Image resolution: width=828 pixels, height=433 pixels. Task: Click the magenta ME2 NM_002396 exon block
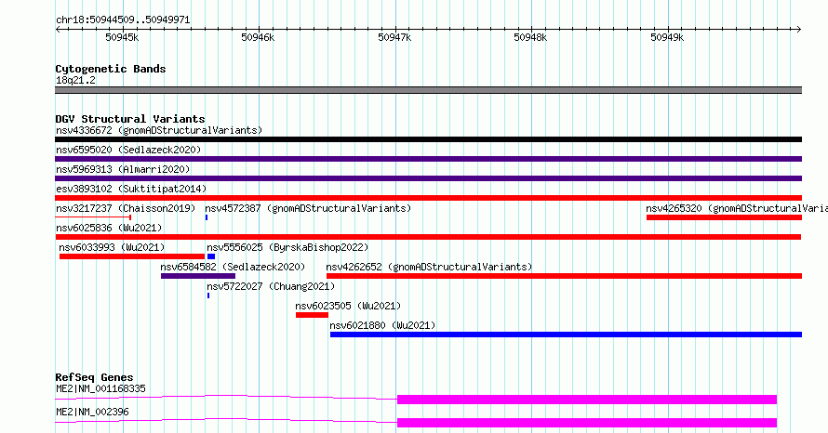point(587,423)
